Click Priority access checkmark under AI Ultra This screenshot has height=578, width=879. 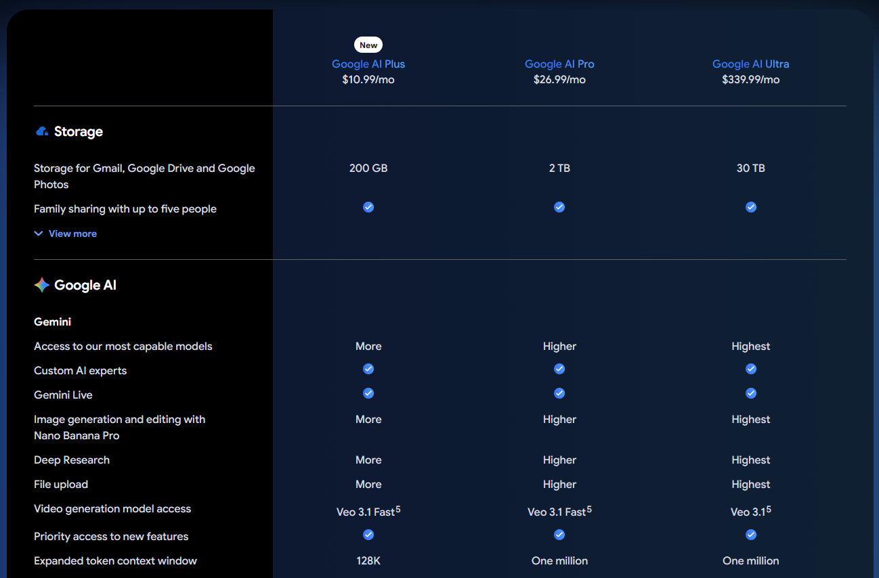click(x=750, y=535)
